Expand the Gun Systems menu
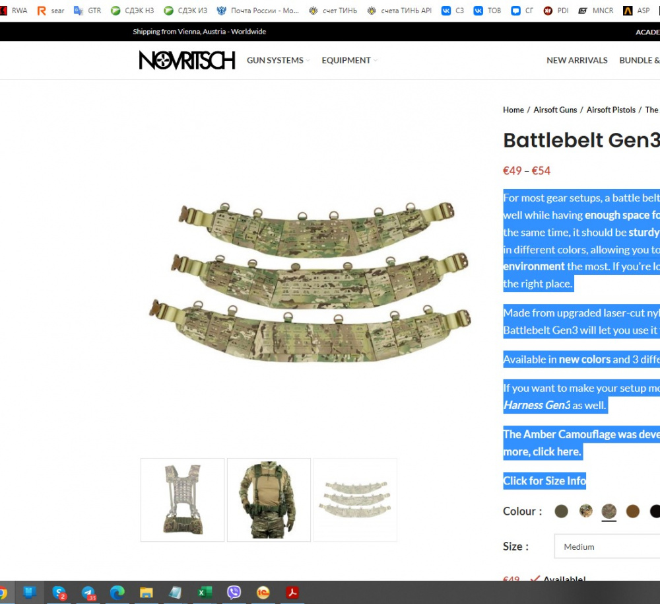 pos(279,60)
